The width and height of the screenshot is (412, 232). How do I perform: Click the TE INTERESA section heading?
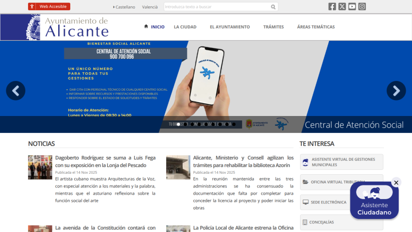tap(317, 144)
